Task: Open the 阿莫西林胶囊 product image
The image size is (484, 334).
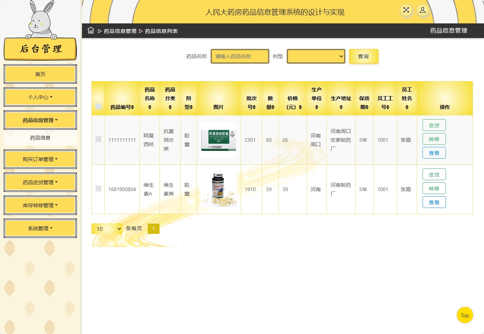Action: pos(219,140)
